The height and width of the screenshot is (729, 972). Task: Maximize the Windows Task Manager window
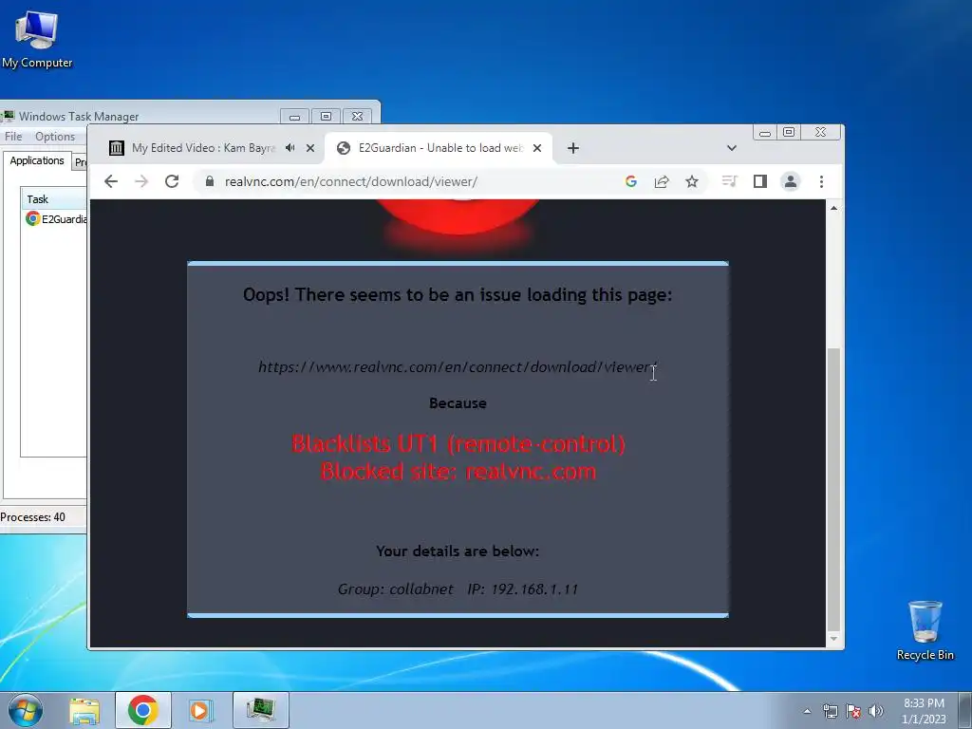tap(326, 116)
